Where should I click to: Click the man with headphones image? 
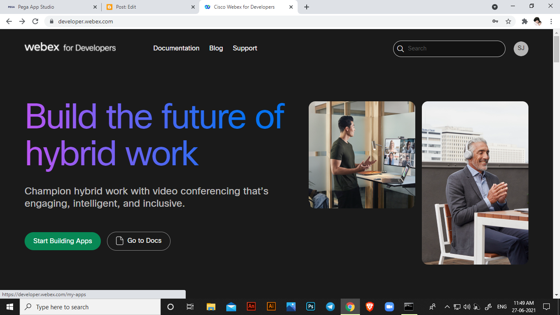coord(475,183)
